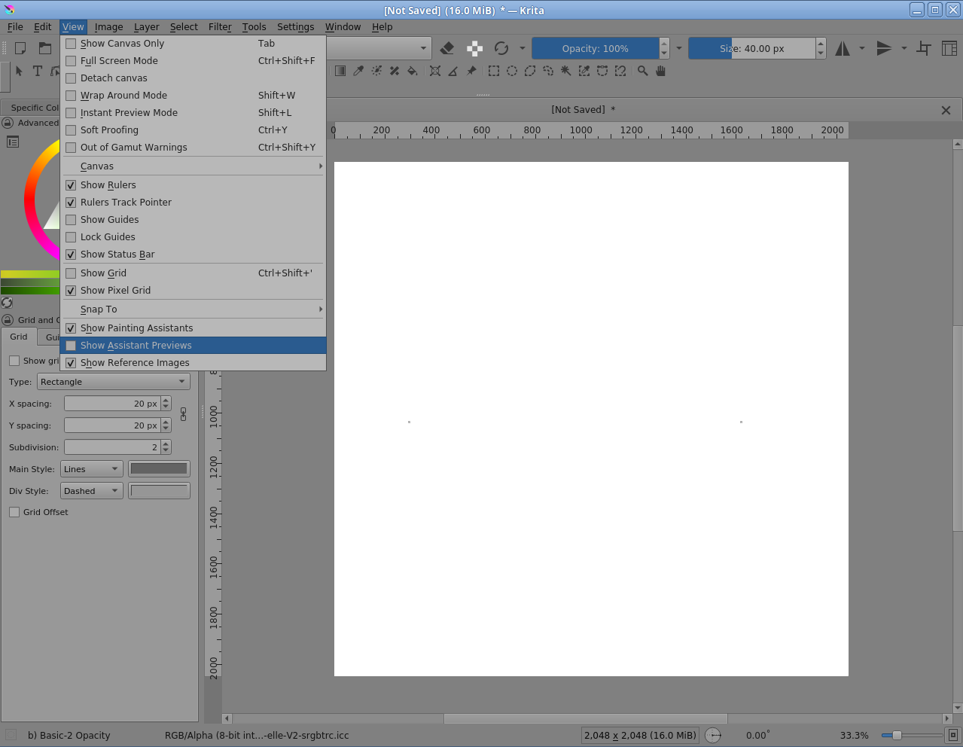Tick the Grid Offset checkbox
Screen dimensions: 963x747
click(14, 512)
